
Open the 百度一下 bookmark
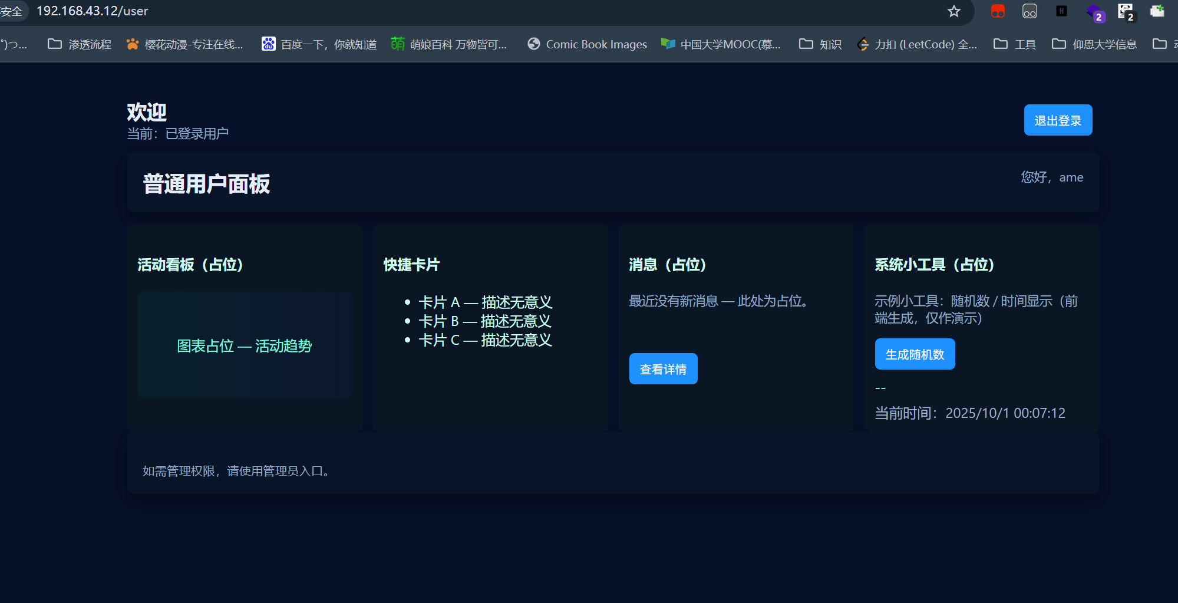pyautogui.click(x=319, y=44)
